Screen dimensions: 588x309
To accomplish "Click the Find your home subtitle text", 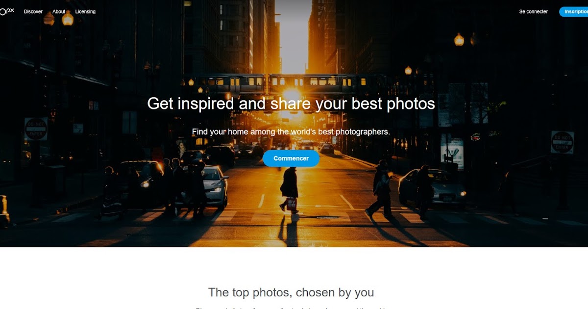I will click(291, 131).
